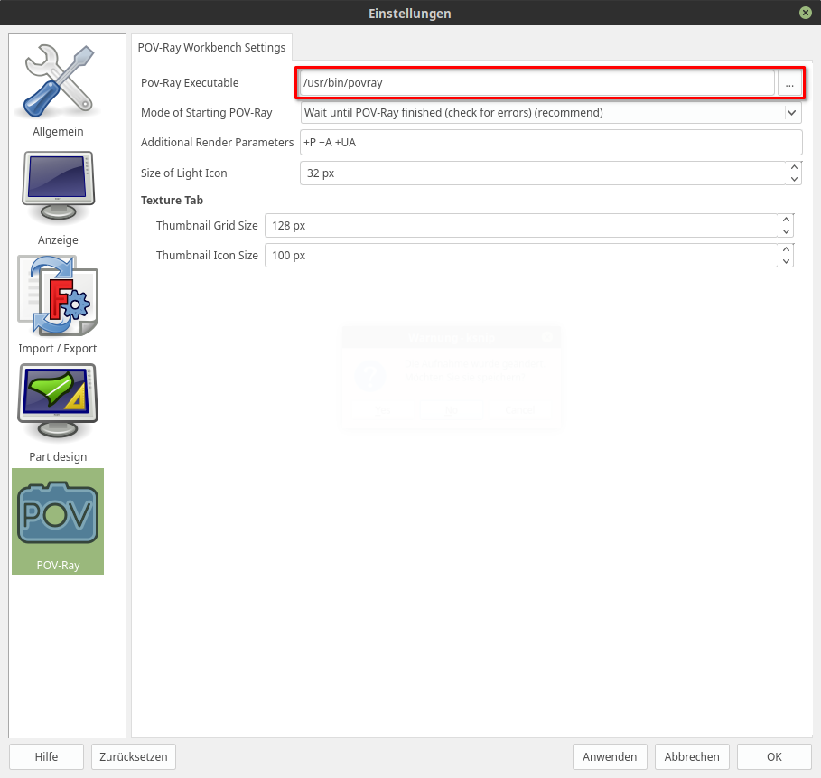Apply settings with the Anwenden button
The height and width of the screenshot is (778, 821).
610,756
